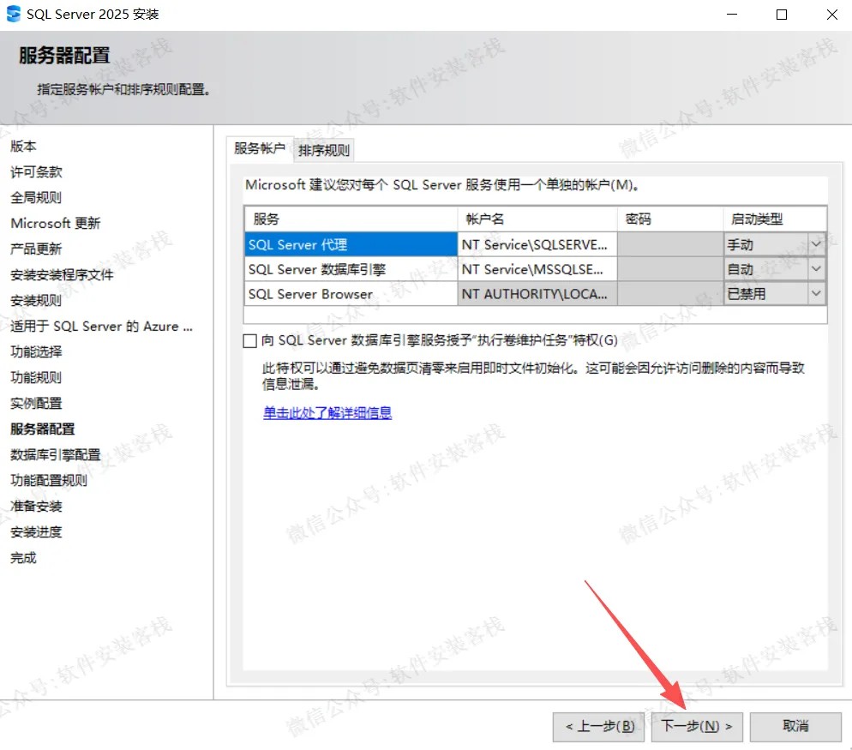Close the SQL Server 2025 安装 window
The image size is (852, 750).
coord(832,15)
